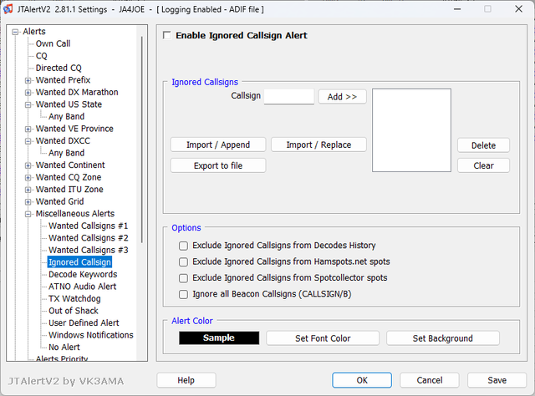Collapse the Miscellaneous Alerts node
This screenshot has width=535, height=396.
28,214
